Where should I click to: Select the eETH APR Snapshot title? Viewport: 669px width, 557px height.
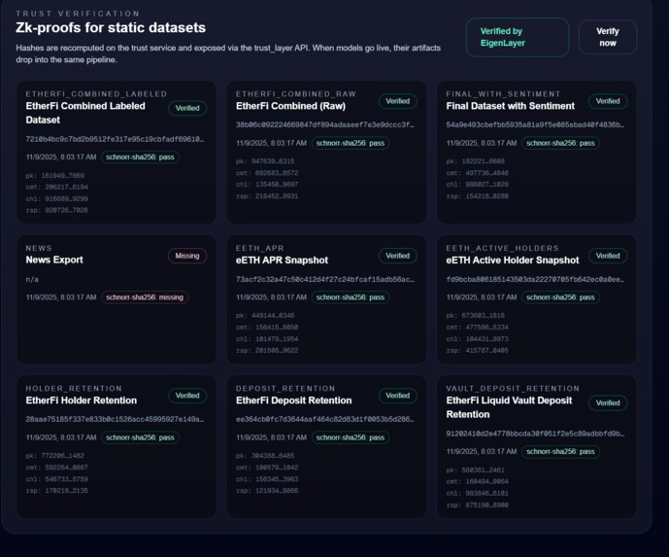point(282,261)
